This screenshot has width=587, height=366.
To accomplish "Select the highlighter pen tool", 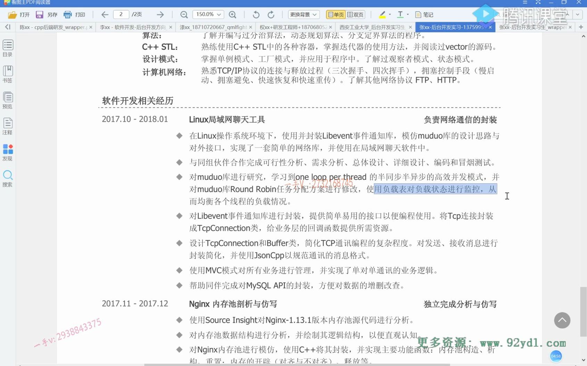I will click(x=382, y=15).
